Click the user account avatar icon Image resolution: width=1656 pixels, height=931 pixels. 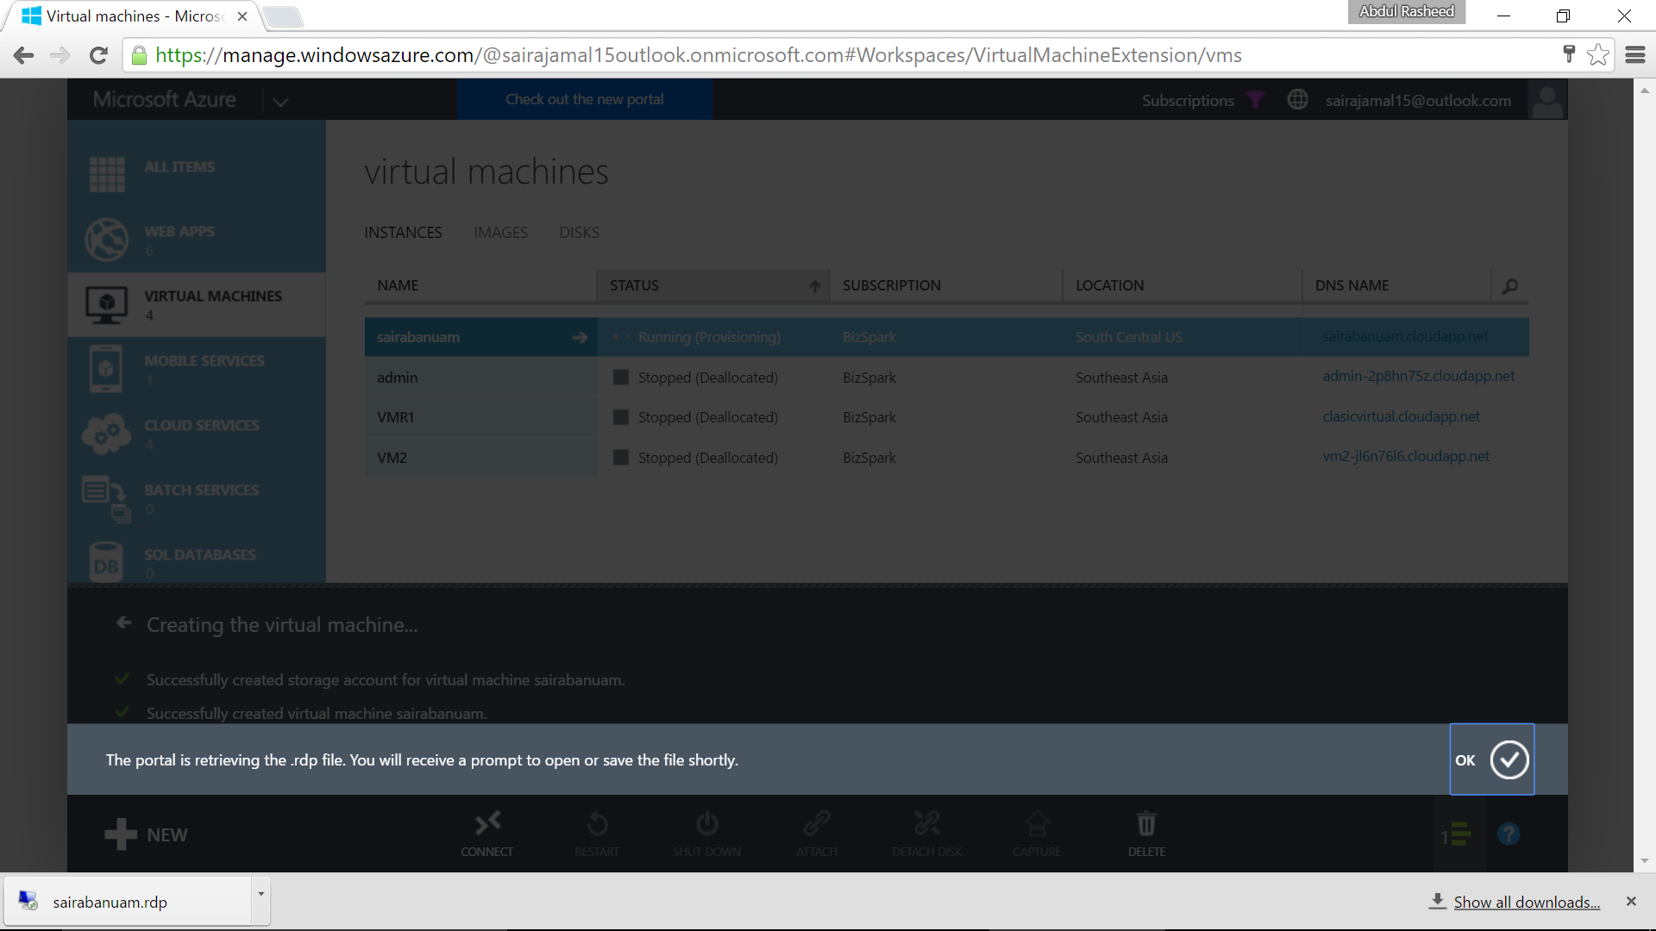pos(1547,100)
